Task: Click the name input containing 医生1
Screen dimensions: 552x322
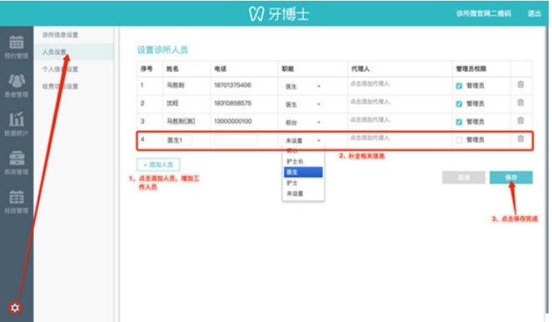Action: 179,140
